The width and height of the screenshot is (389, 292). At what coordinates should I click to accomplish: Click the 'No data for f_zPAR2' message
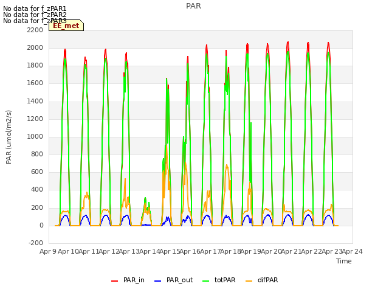click(x=35, y=15)
